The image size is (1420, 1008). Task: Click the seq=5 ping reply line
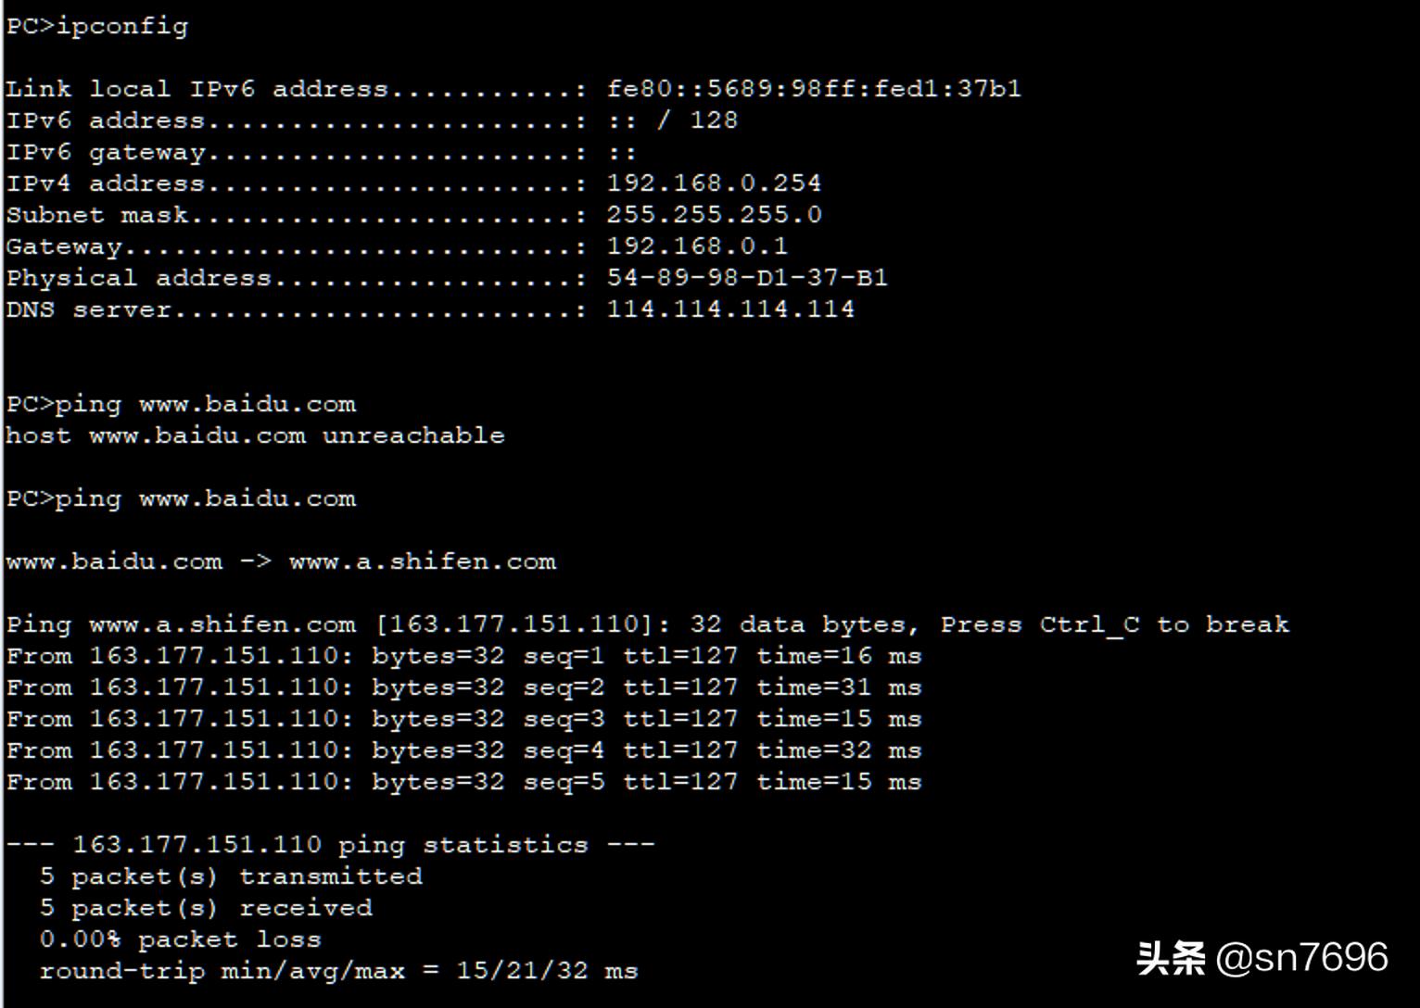pos(463,782)
